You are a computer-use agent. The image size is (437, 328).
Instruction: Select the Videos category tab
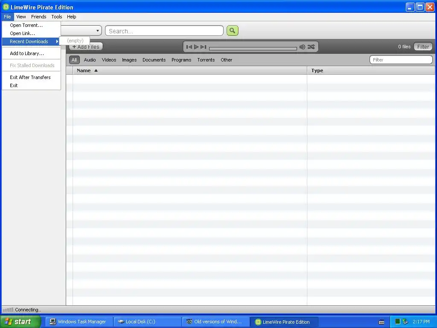point(109,60)
